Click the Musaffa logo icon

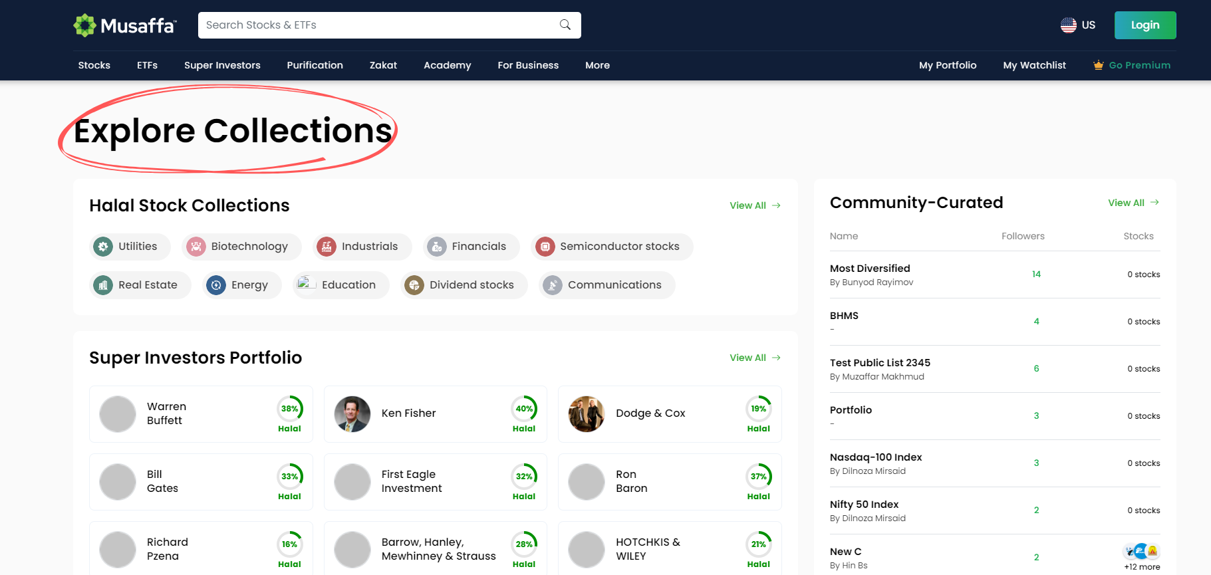[x=85, y=25]
